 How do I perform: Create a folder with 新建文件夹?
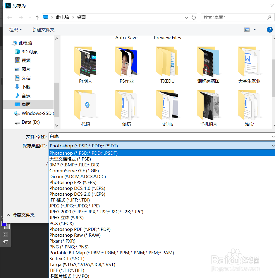43,30
